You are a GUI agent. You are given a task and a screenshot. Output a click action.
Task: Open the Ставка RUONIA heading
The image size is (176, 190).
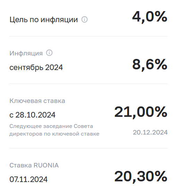[x=34, y=165]
